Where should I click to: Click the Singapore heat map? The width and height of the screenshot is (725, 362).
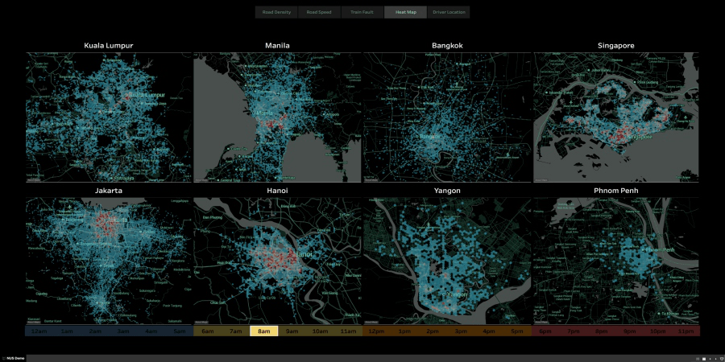[616, 117]
